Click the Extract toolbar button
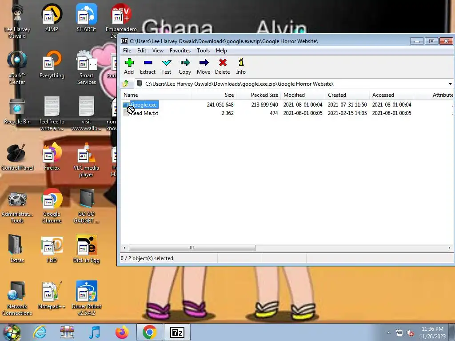Viewport: 455px width, 341px height. point(148,67)
